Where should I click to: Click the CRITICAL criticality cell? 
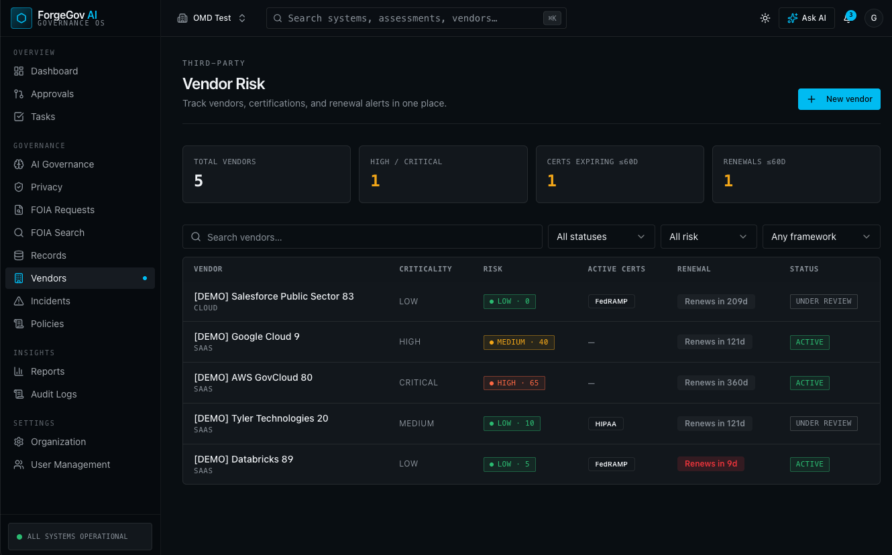(x=419, y=383)
